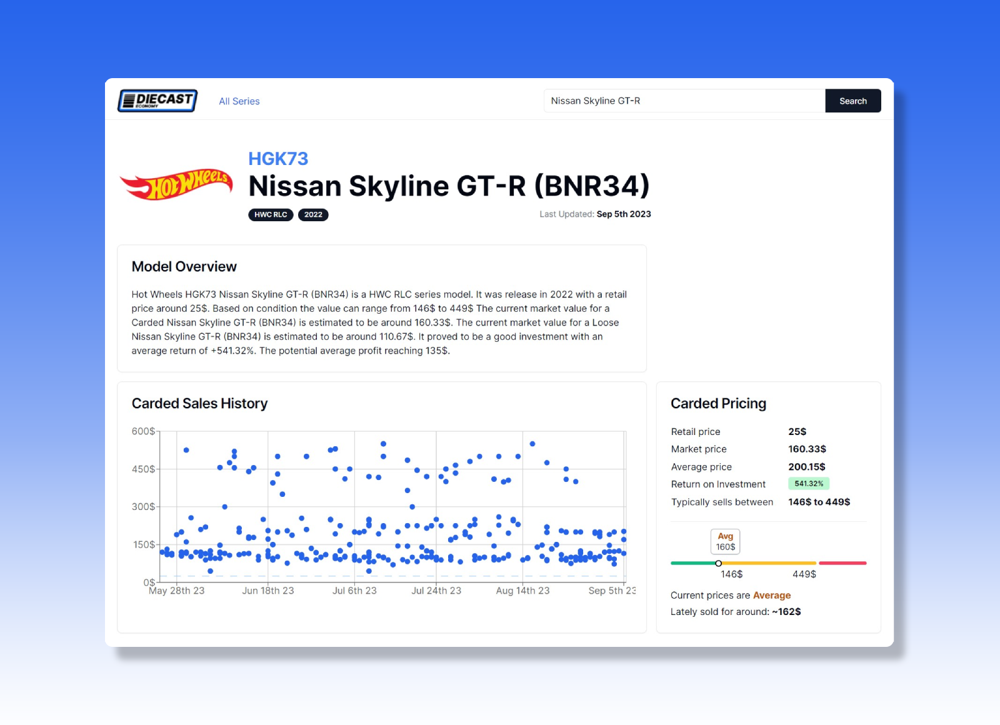Click the 600$ chart axis label
Viewport: 1000px width, 725px height.
tap(143, 431)
